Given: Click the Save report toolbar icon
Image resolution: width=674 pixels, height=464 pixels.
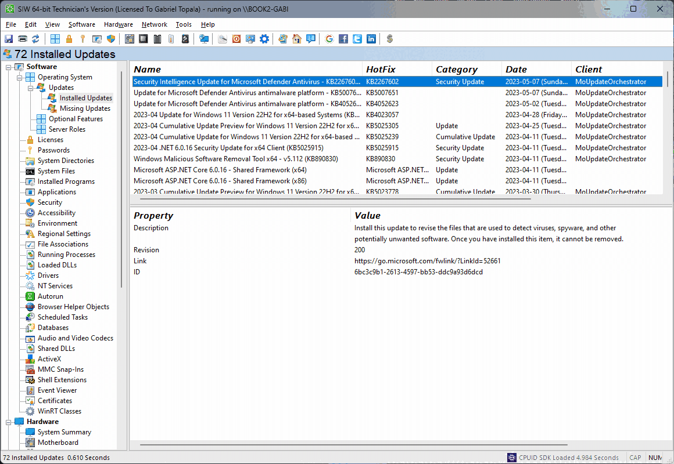Looking at the screenshot, I should [8, 39].
